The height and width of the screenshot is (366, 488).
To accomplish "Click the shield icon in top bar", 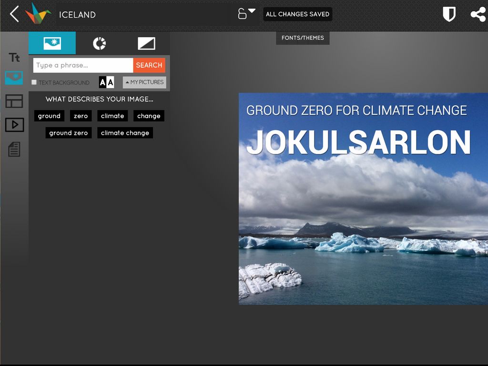I will (449, 14).
